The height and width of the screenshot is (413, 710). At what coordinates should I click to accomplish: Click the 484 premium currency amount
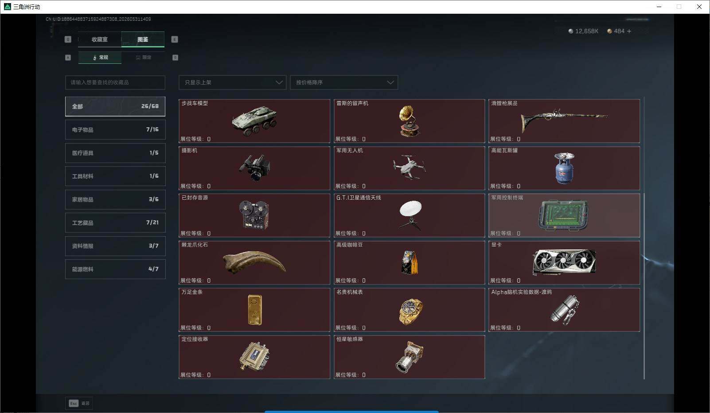coord(619,31)
